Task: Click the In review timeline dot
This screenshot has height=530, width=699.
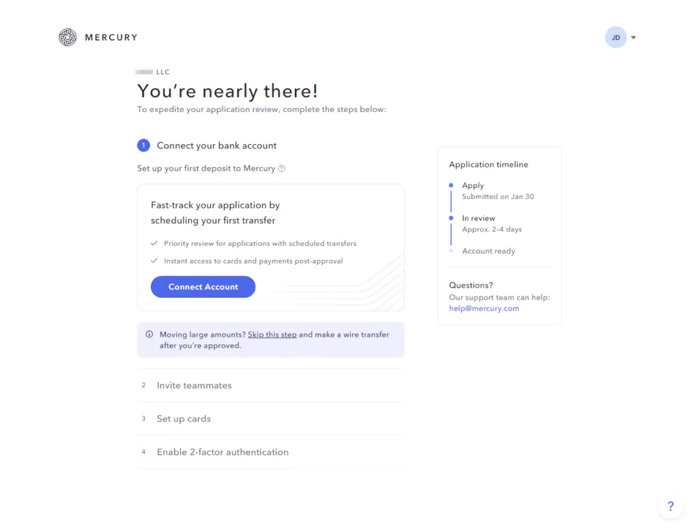Action: (x=451, y=218)
